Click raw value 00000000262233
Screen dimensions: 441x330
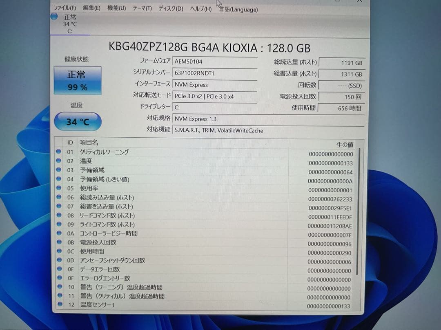coord(330,199)
